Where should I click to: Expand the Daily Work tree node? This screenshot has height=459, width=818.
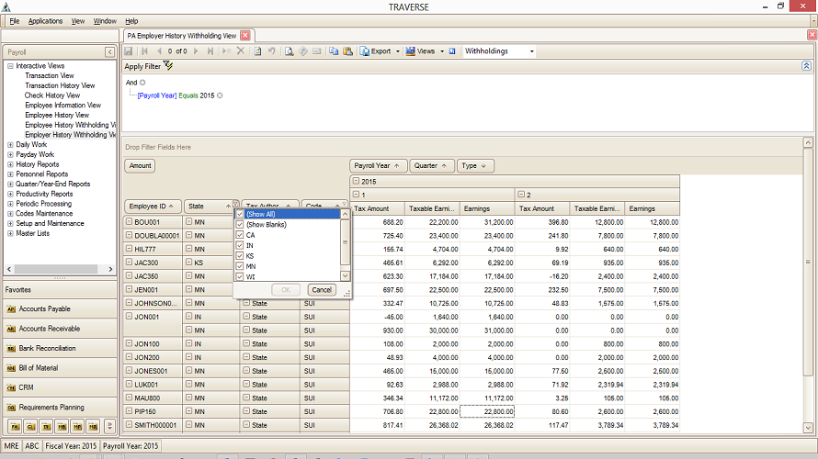[10, 145]
